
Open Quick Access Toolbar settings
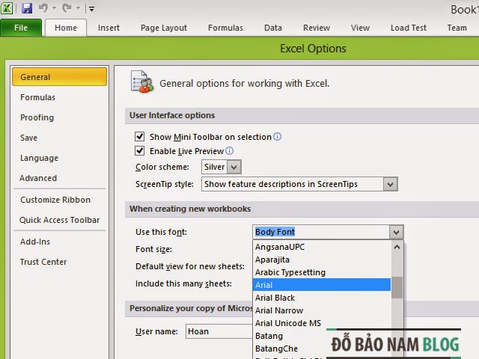(x=60, y=220)
